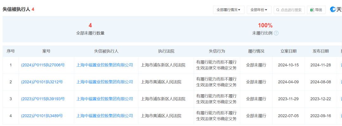Click the 失信行为 description in row 2
Screen dimensions: 342x126
pos(217,82)
